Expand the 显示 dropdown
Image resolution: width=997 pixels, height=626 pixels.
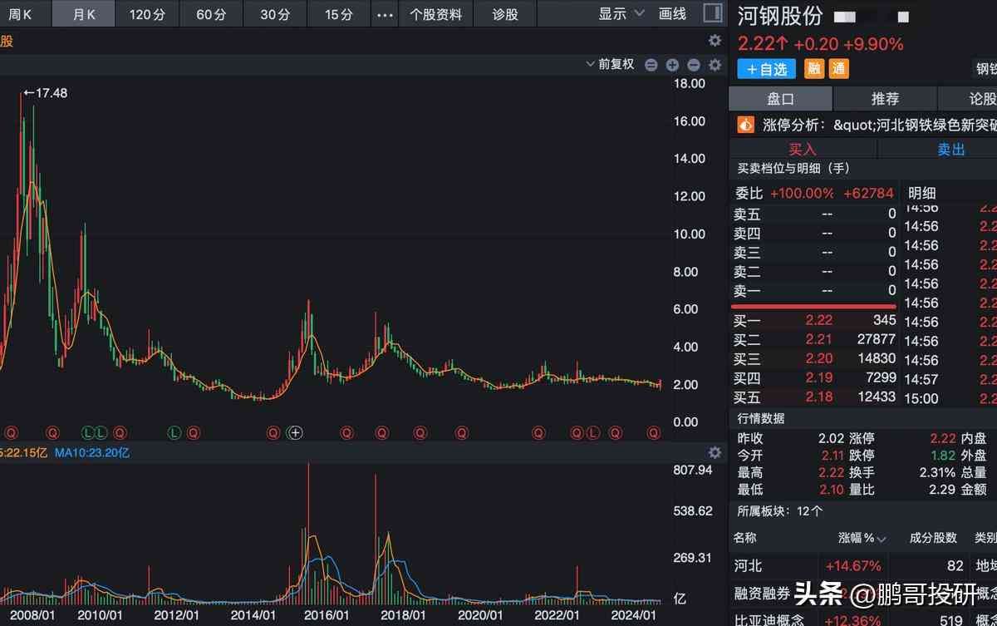coord(621,14)
